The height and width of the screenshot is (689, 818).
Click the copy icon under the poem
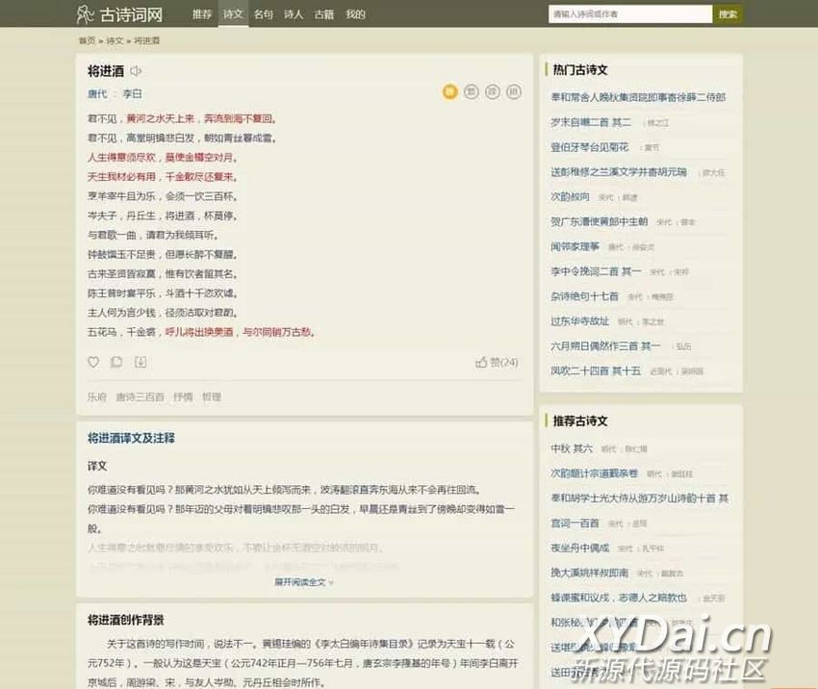pos(116,363)
